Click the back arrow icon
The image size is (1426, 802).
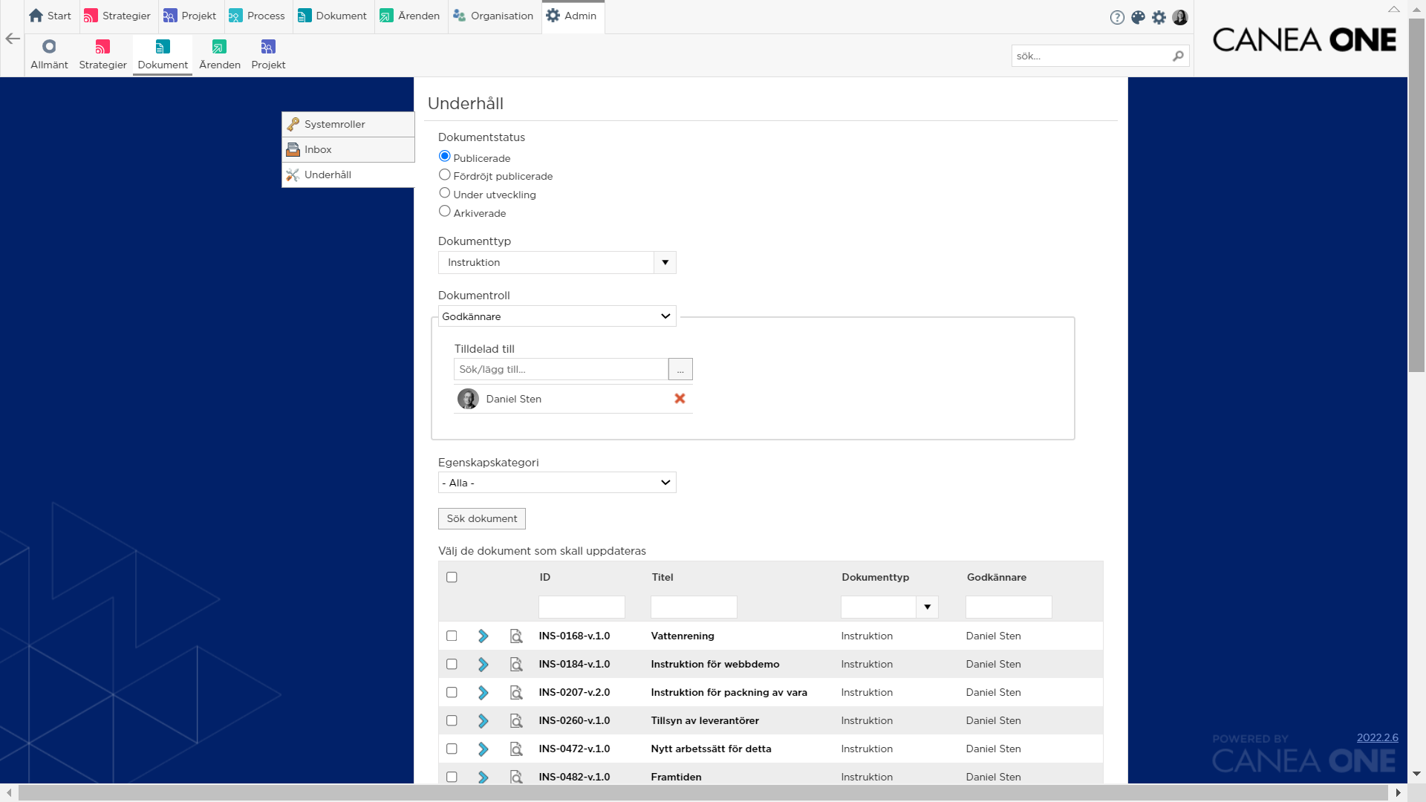tap(13, 39)
